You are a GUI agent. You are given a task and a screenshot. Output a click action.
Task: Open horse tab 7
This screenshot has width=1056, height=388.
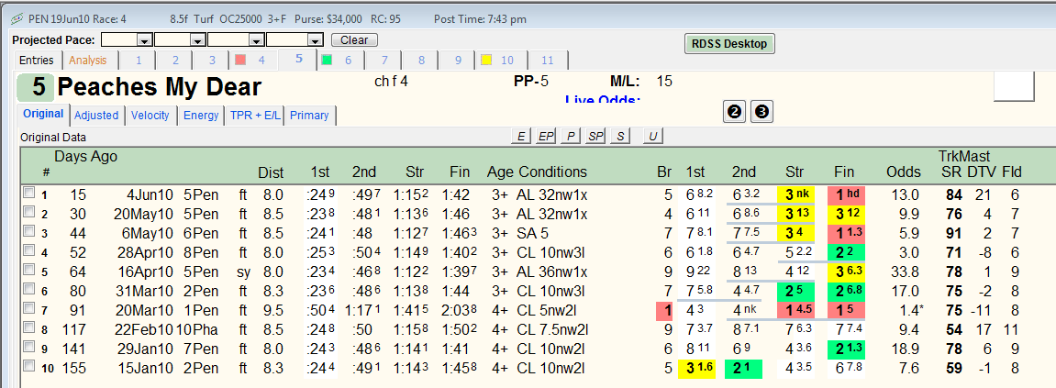coord(384,60)
